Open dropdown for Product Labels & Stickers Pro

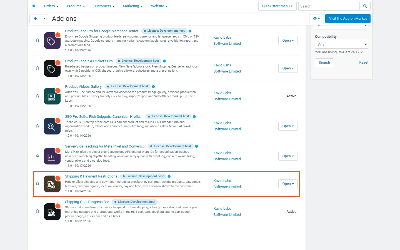[288, 68]
